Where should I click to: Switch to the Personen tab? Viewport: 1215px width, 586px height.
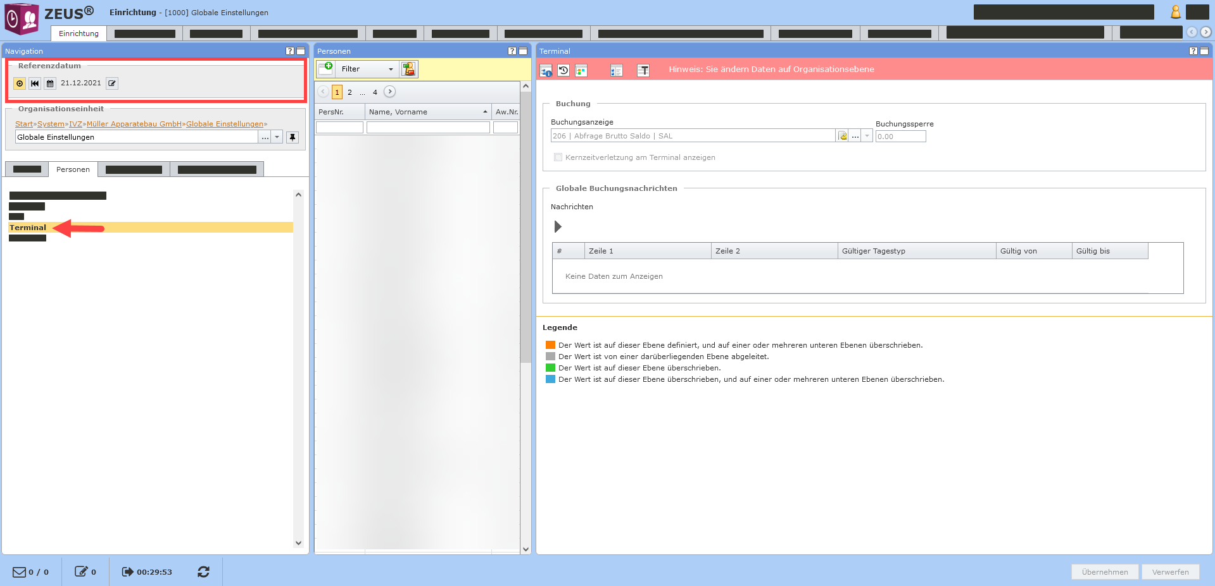(x=73, y=169)
